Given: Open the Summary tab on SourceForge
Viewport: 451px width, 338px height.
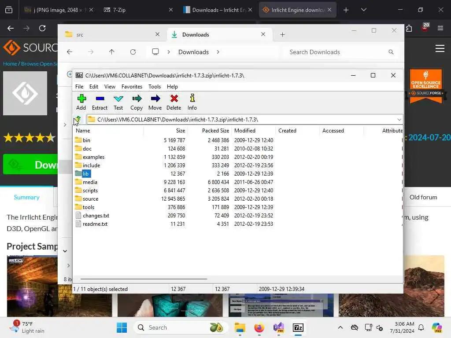Looking at the screenshot, I should 26,197.
